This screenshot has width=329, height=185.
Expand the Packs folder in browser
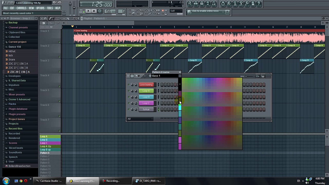(x=12, y=104)
